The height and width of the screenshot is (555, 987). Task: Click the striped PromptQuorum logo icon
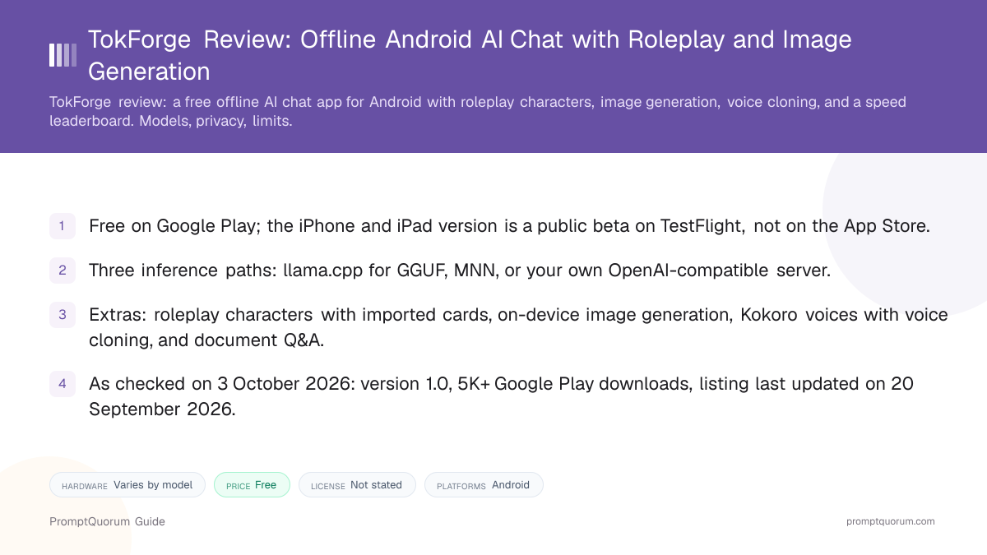(63, 55)
